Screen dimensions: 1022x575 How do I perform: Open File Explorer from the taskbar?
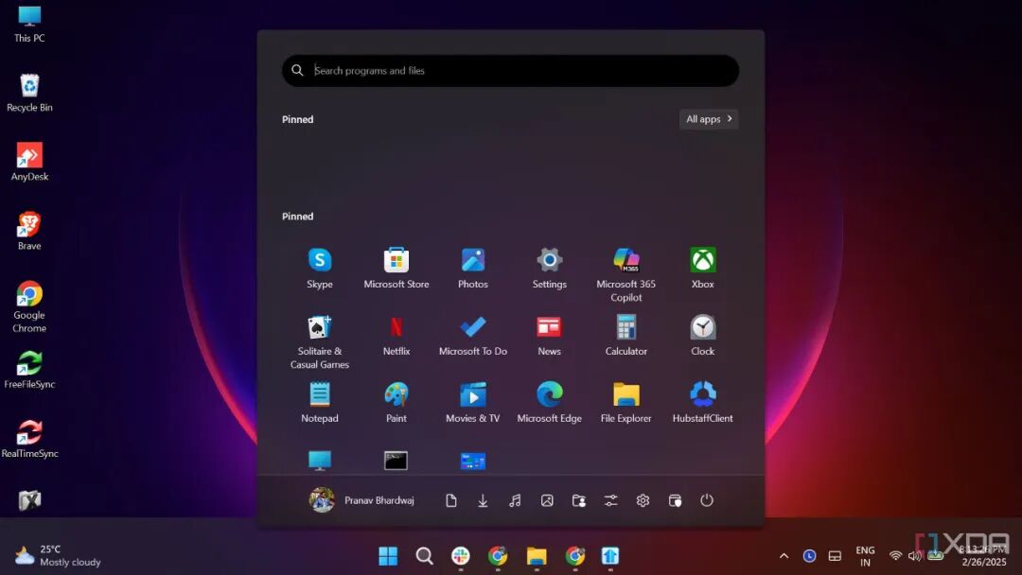(x=537, y=555)
